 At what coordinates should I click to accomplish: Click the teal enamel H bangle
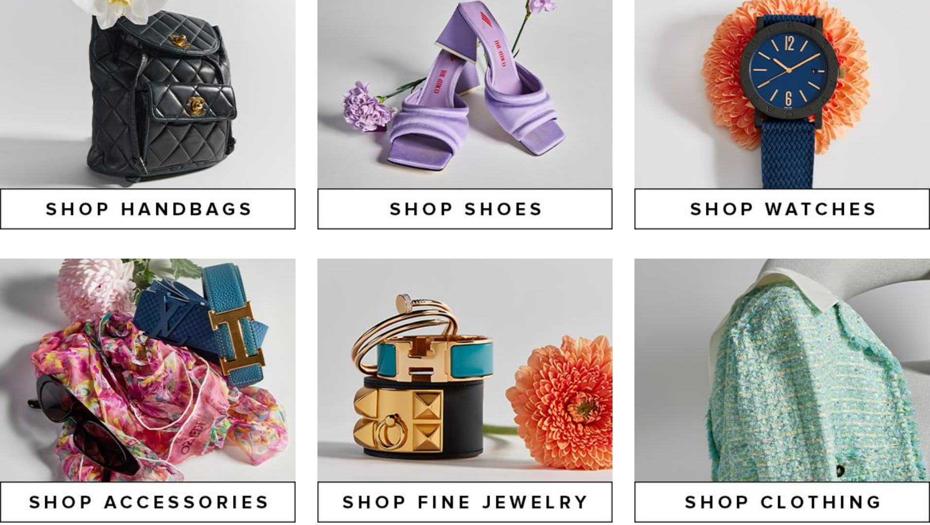[x=435, y=359]
